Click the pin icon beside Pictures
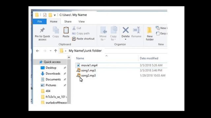 [x=65, y=85]
